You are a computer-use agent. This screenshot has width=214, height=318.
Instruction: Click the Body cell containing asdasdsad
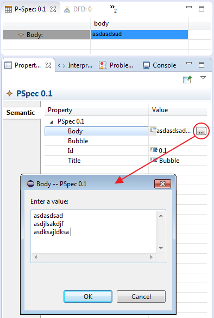click(x=139, y=34)
